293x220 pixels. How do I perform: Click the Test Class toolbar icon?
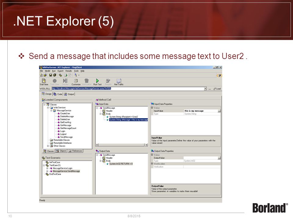point(55,82)
